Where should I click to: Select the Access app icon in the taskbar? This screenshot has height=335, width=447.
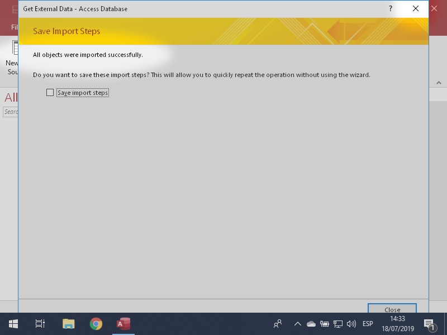click(123, 324)
